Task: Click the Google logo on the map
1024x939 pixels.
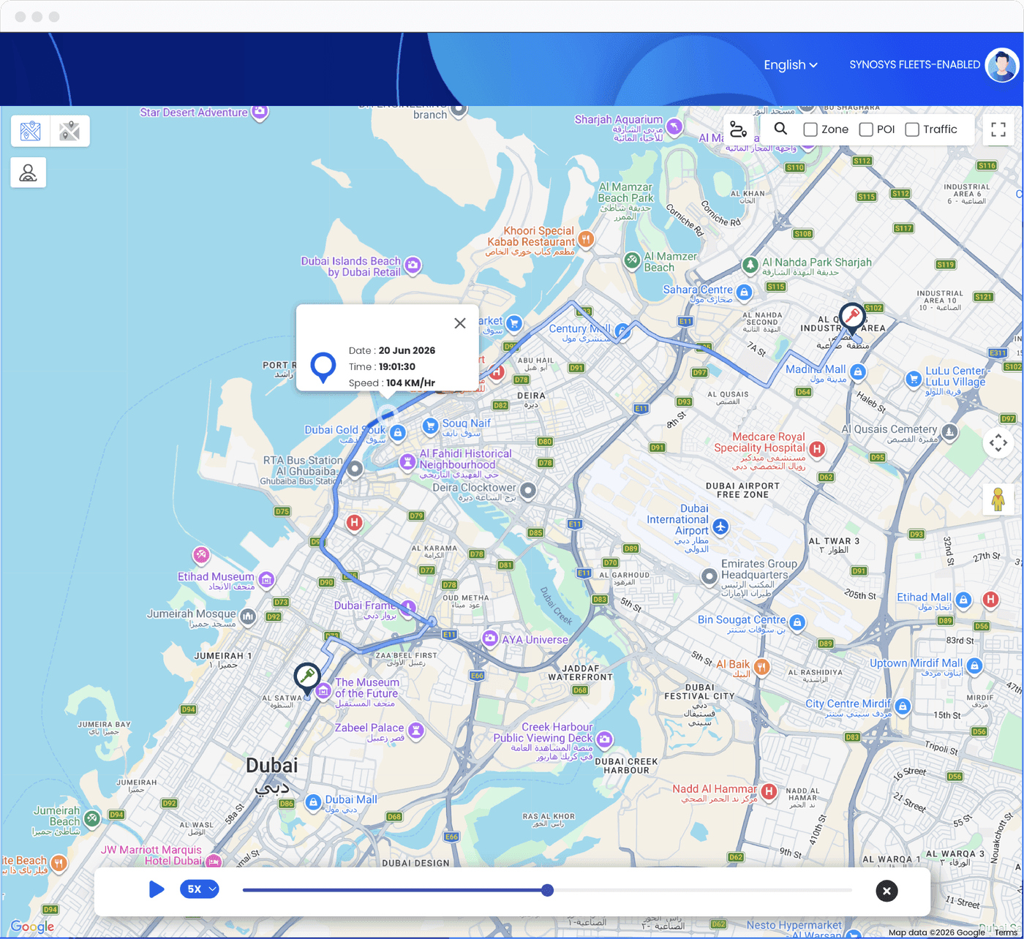Action: click(32, 927)
